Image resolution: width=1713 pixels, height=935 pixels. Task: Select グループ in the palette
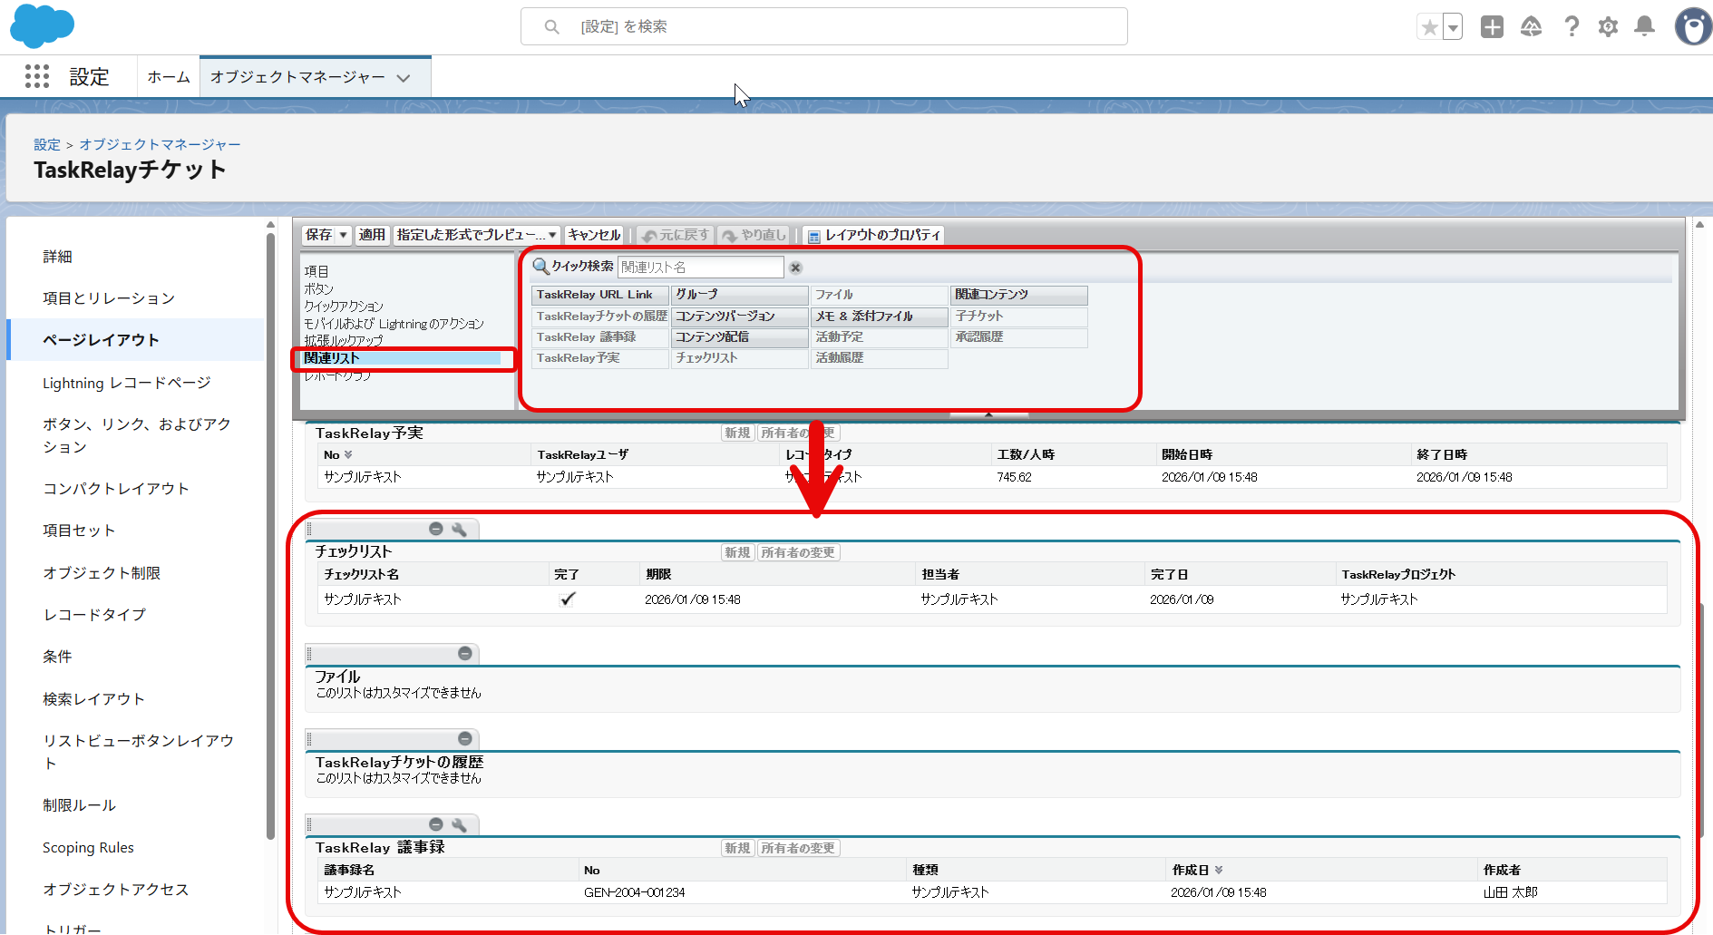coord(740,295)
